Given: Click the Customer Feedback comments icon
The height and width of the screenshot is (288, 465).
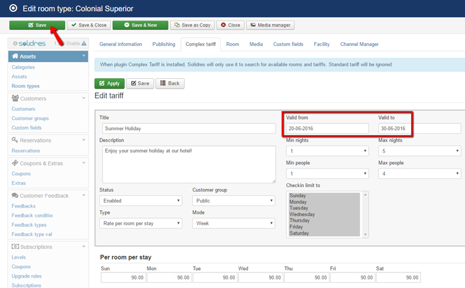Looking at the screenshot, I should tap(15, 195).
